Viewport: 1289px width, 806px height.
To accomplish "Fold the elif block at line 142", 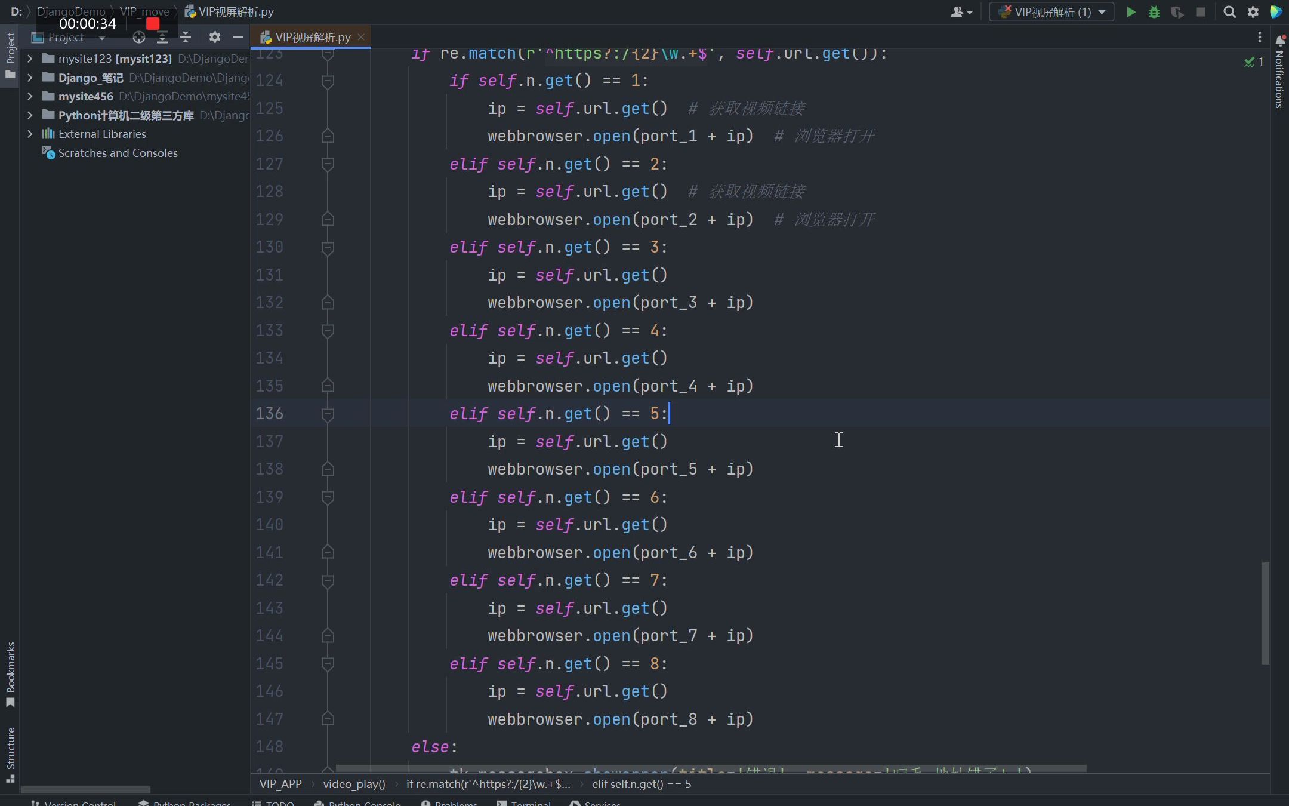I will point(328,580).
